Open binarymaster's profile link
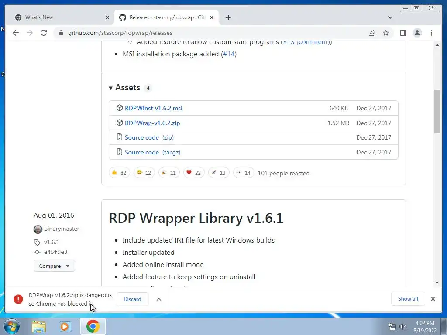Image resolution: width=447 pixels, height=335 pixels. coord(62,229)
